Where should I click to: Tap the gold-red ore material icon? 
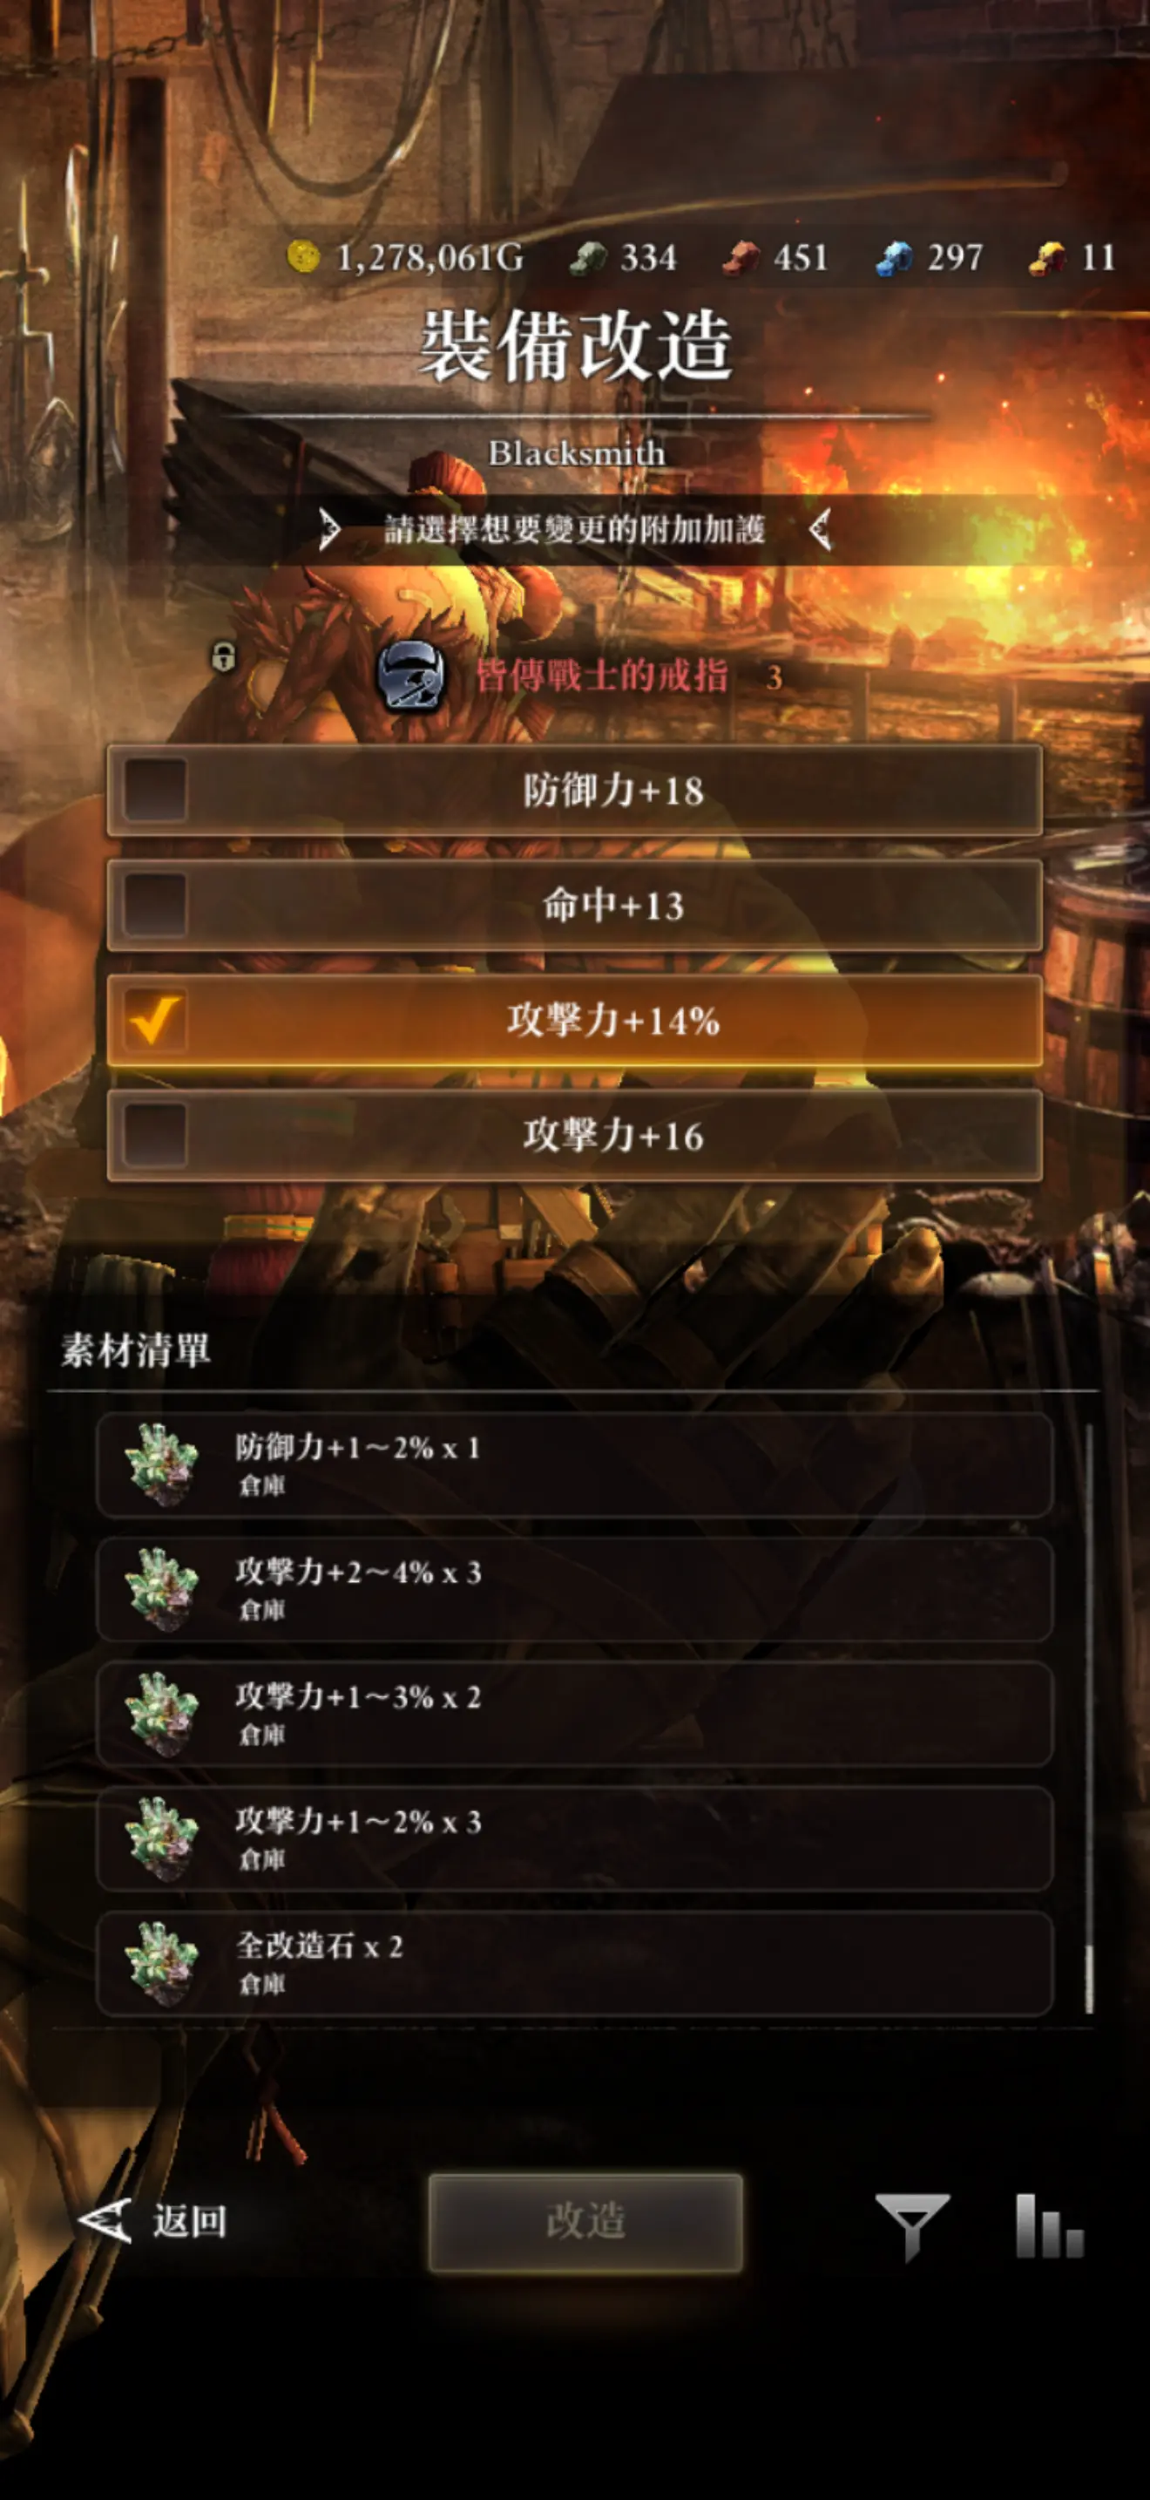click(x=1047, y=258)
